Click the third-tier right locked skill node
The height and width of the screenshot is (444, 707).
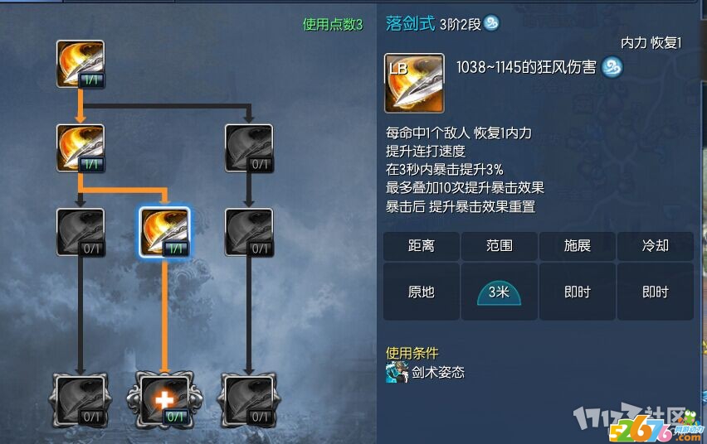[249, 233]
